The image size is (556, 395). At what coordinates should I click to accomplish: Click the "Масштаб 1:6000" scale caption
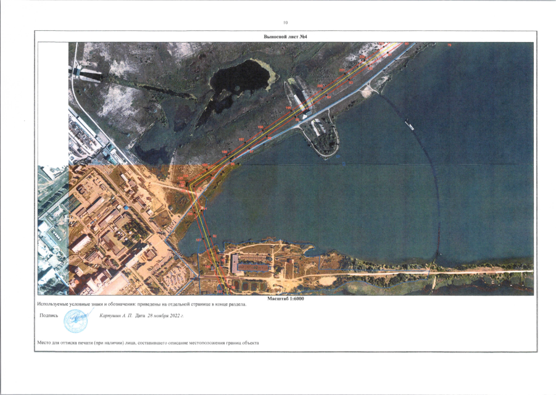point(286,299)
